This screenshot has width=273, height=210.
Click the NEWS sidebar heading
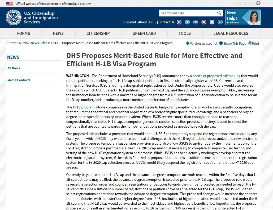pyautogui.click(x=13, y=57)
